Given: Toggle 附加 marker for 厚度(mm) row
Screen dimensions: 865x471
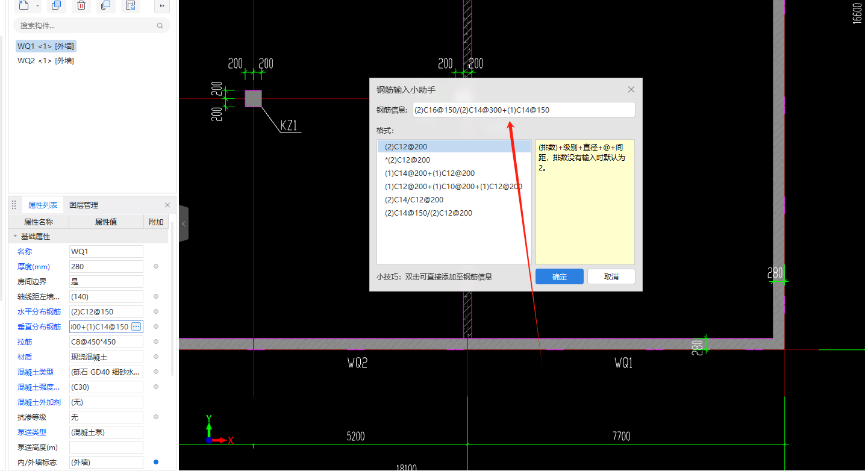Looking at the screenshot, I should click(x=156, y=266).
